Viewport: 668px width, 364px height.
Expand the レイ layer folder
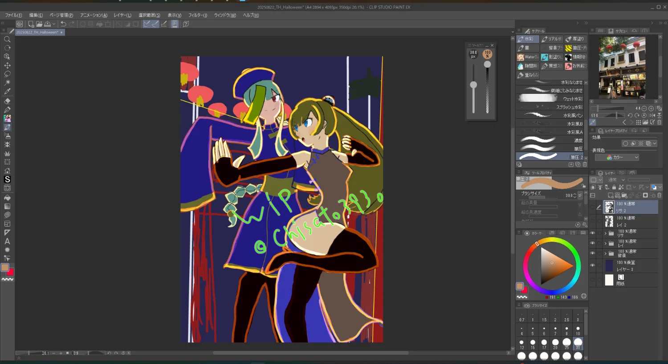coord(605,243)
